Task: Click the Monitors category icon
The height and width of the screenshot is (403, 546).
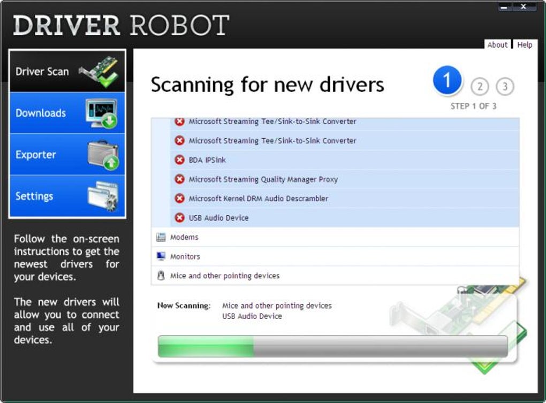Action: point(161,256)
